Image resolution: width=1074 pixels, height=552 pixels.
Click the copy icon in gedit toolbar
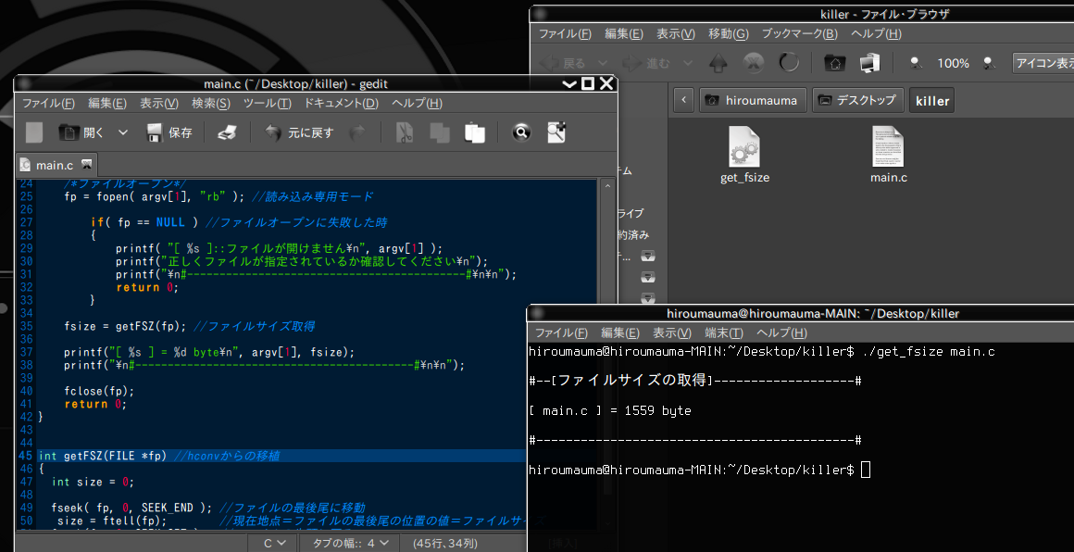(x=439, y=132)
